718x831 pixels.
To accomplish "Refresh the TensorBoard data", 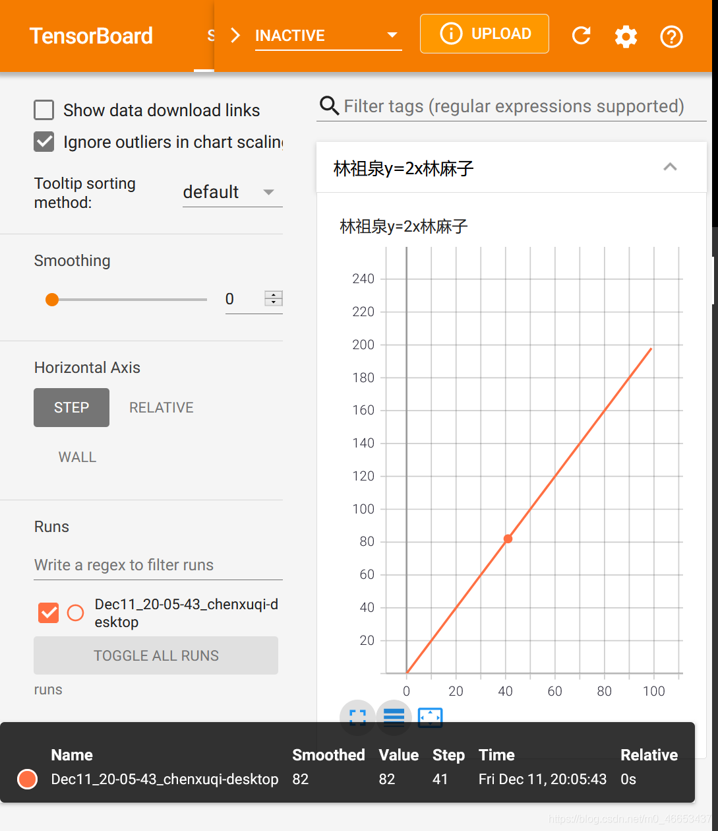I will (581, 36).
